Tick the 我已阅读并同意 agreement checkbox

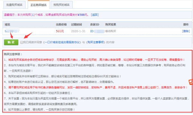point(22,42)
